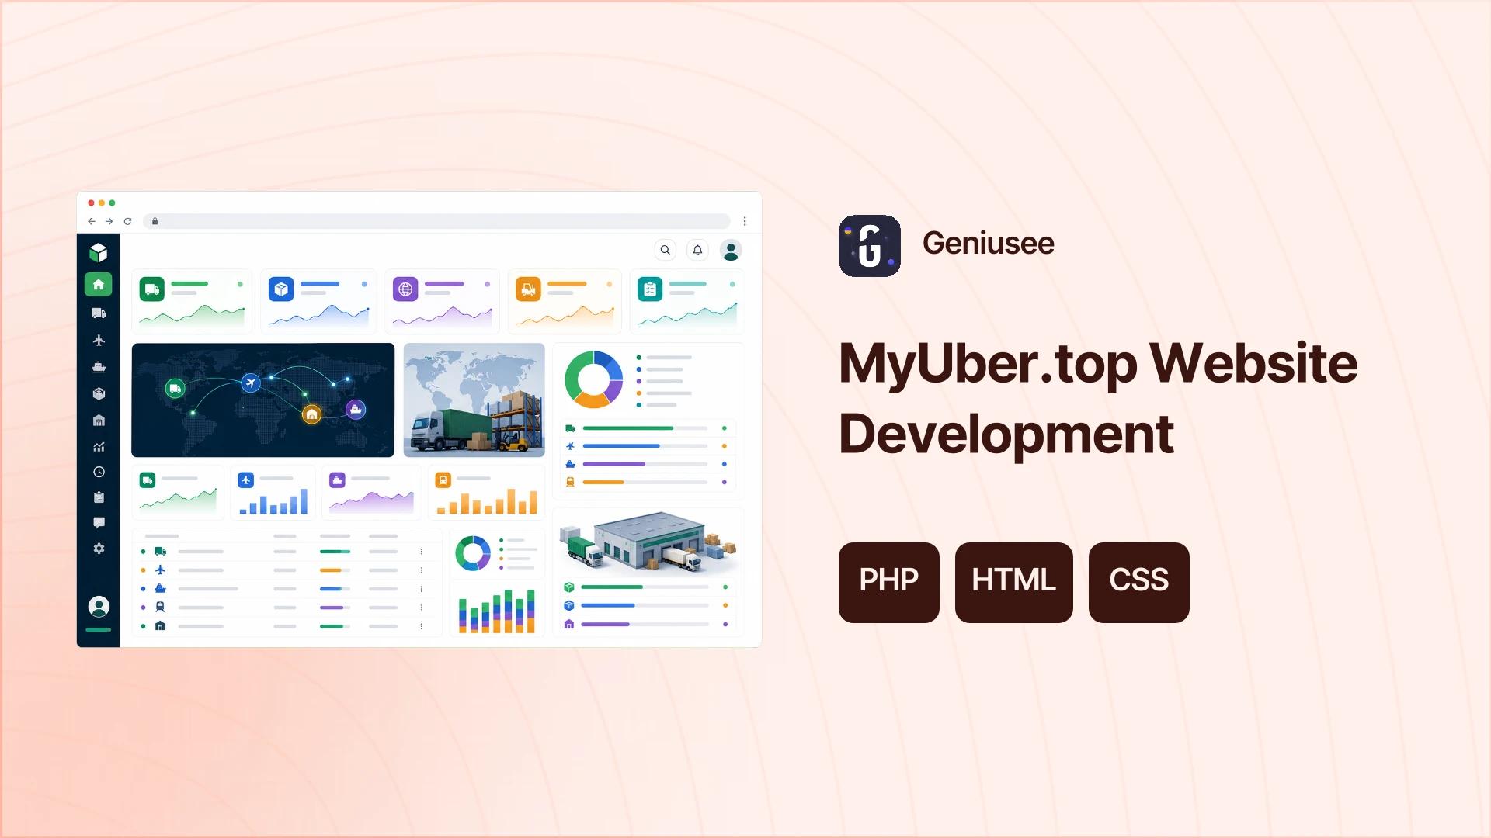Open the three-dot menu on the warehouse table row

(x=422, y=626)
